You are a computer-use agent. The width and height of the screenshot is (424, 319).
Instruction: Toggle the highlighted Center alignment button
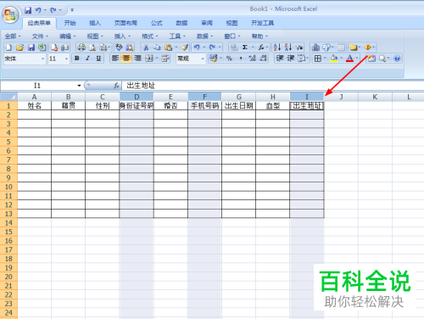[126, 59]
